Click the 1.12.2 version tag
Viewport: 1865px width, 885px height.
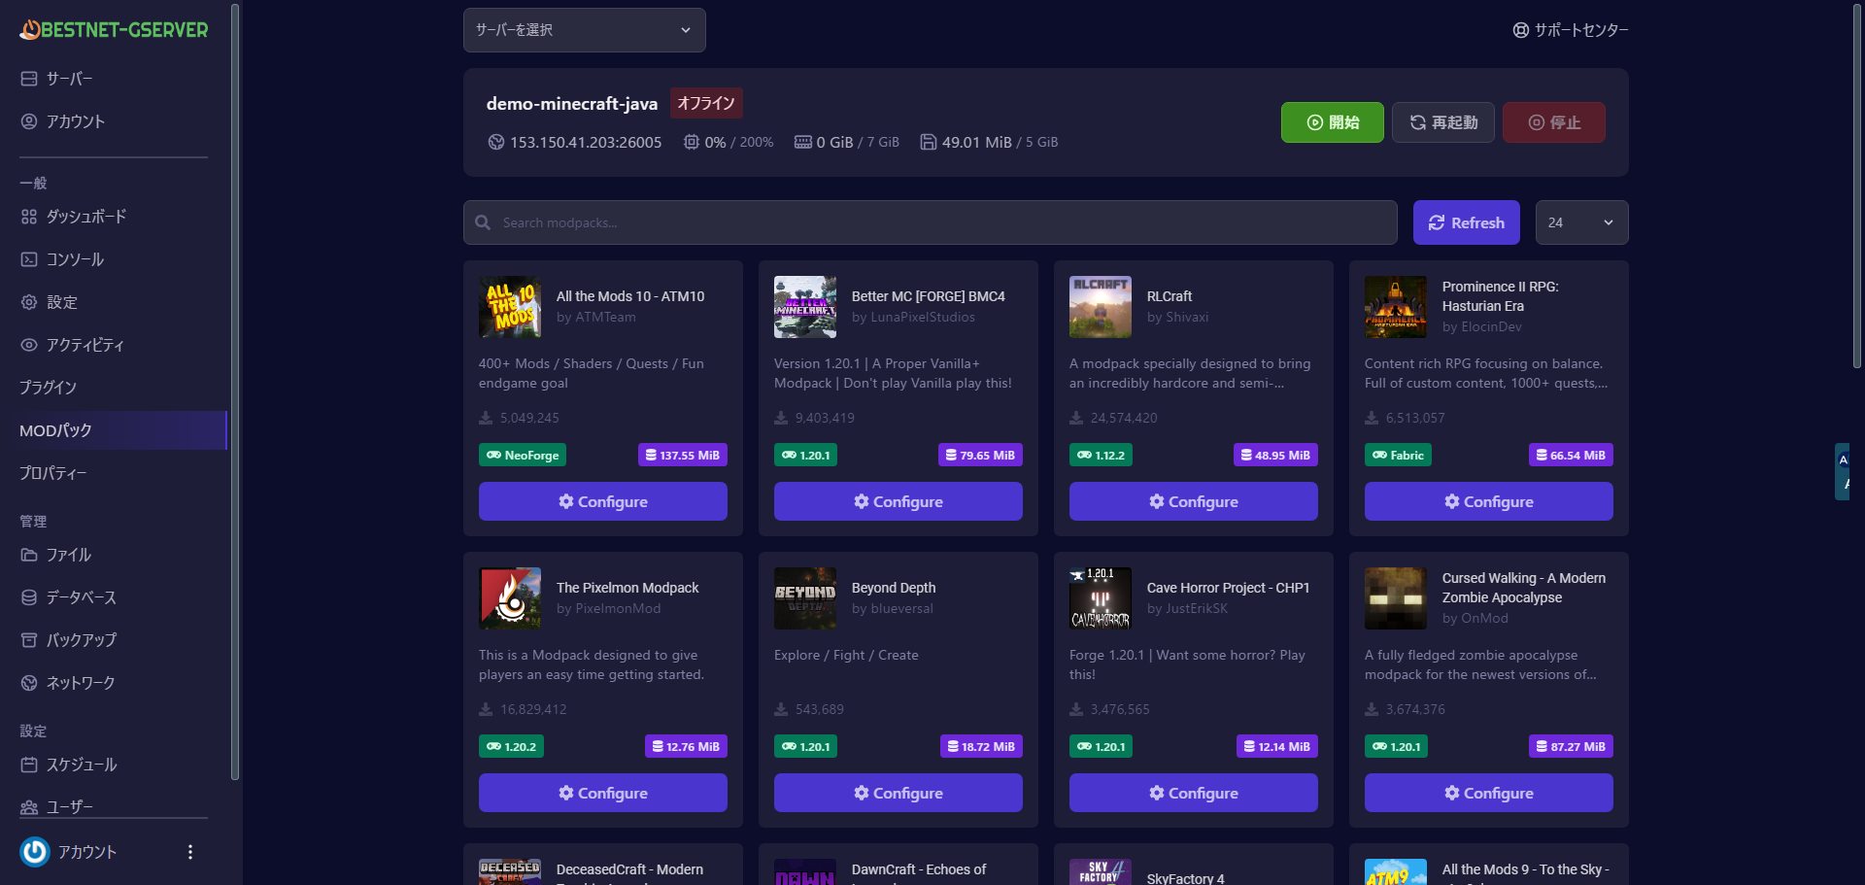(1102, 455)
